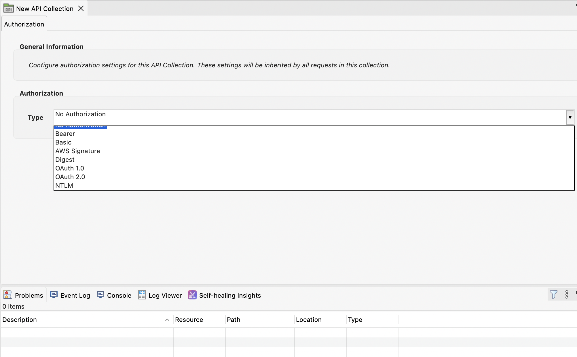577x357 pixels.
Task: Click the Self-healing Insights icon
Action: pyautogui.click(x=192, y=295)
